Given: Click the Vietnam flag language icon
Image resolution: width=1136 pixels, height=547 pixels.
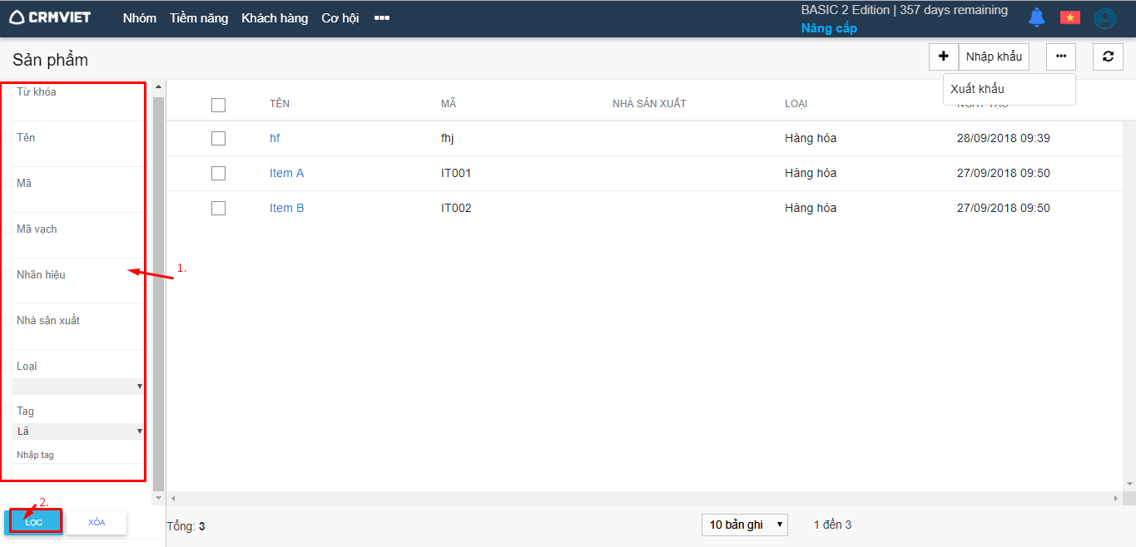Looking at the screenshot, I should 1069,17.
